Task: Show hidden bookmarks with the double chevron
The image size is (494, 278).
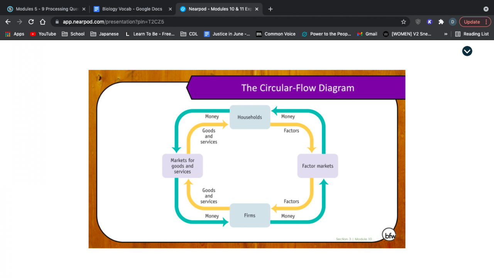Action: click(446, 34)
